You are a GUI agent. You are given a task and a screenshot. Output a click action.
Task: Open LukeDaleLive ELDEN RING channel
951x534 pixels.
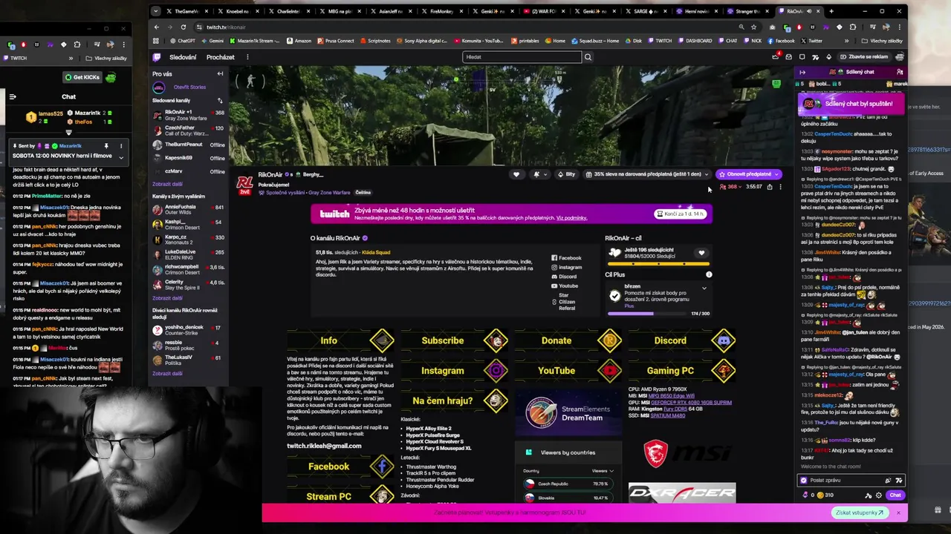point(189,254)
